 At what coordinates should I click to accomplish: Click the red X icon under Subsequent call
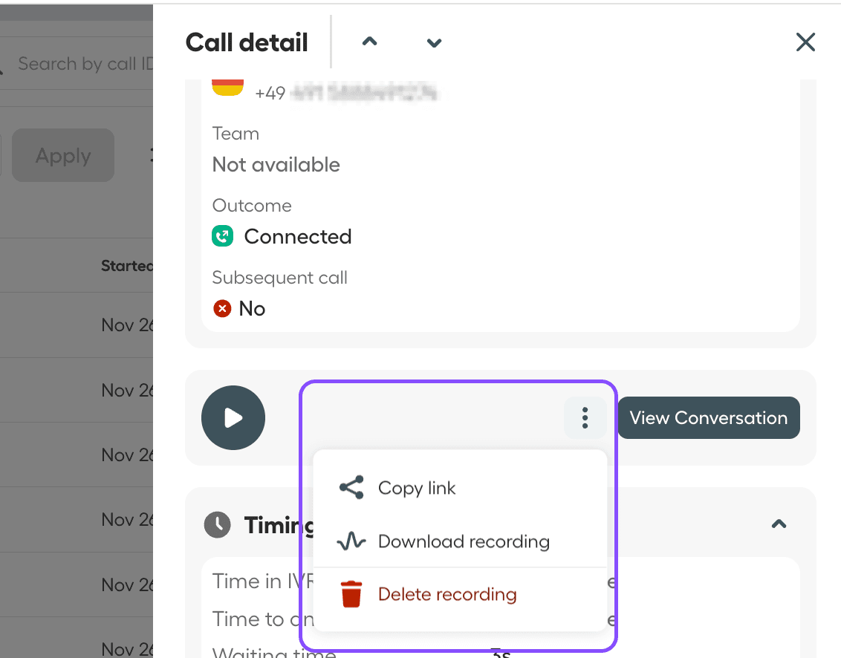(221, 308)
